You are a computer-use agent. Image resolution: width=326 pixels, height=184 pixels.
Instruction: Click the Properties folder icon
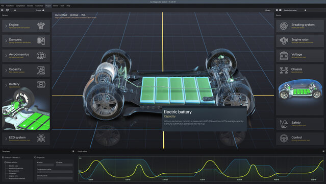point(35,157)
